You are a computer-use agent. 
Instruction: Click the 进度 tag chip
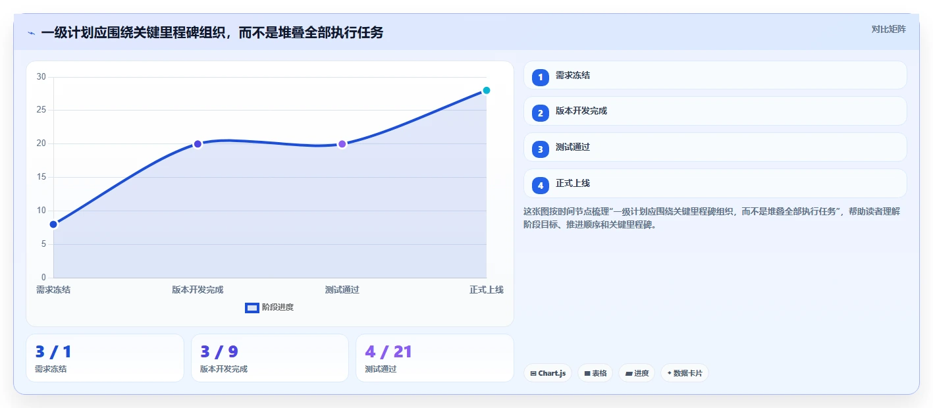[x=637, y=373]
